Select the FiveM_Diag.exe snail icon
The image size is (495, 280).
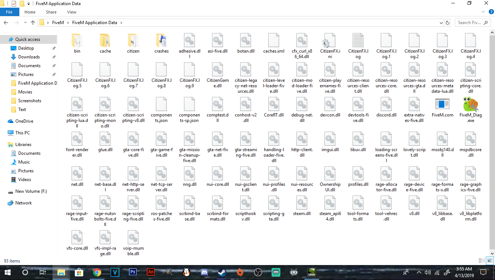[x=471, y=105]
